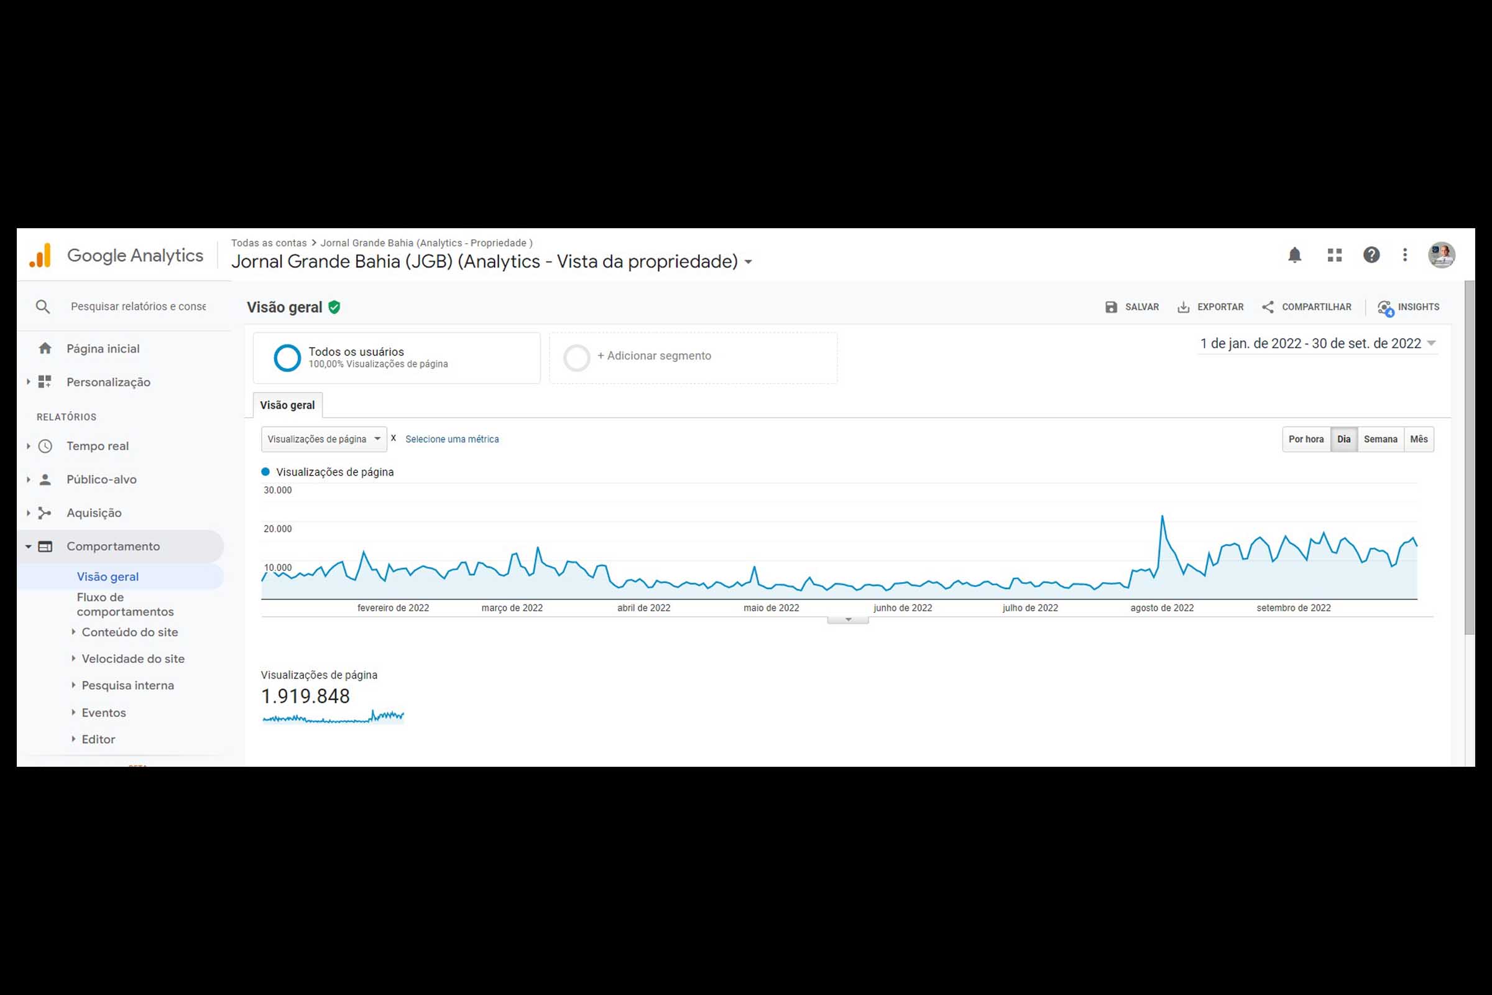Click the notifications bell icon
The height and width of the screenshot is (995, 1492).
[1294, 255]
